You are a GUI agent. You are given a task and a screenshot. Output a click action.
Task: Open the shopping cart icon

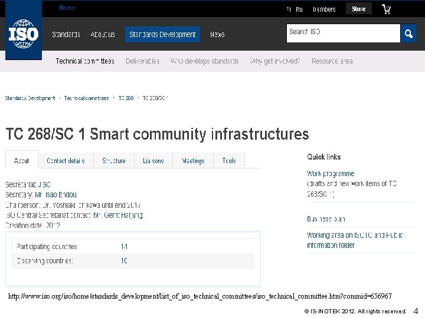pyautogui.click(x=386, y=9)
